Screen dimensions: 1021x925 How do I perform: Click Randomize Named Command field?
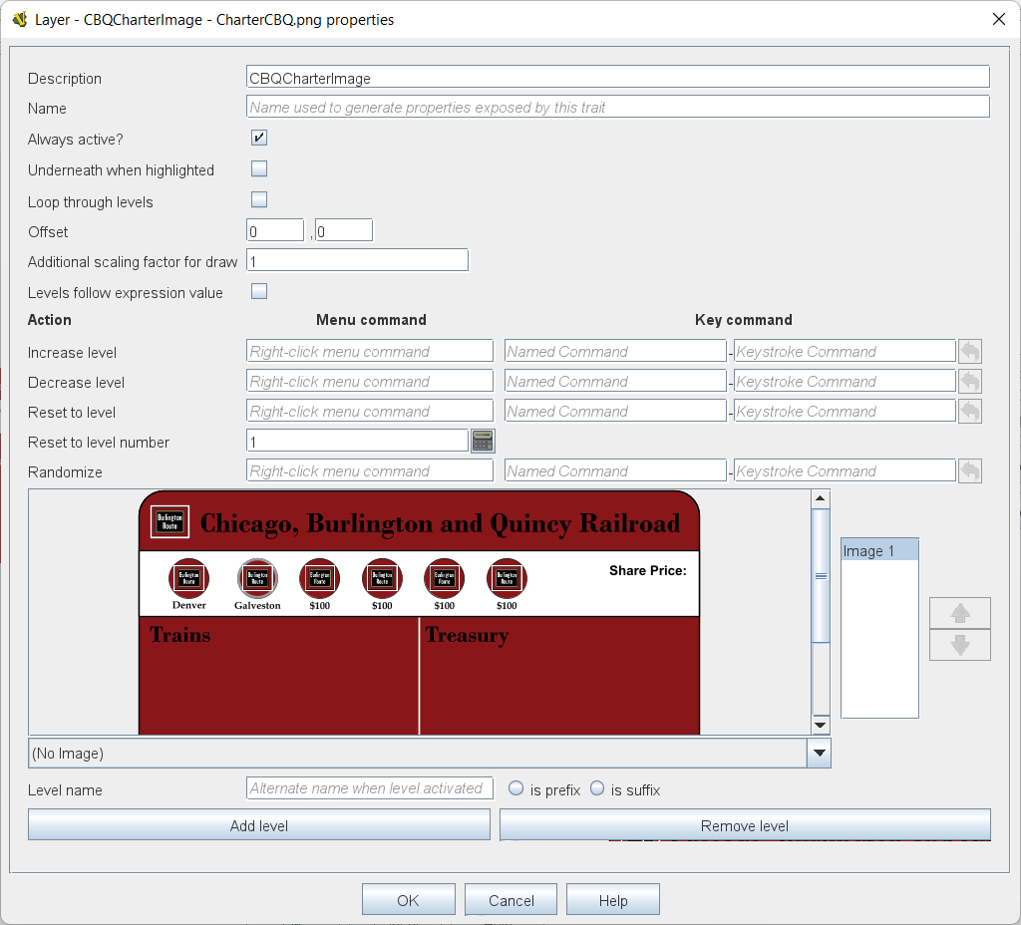(615, 470)
